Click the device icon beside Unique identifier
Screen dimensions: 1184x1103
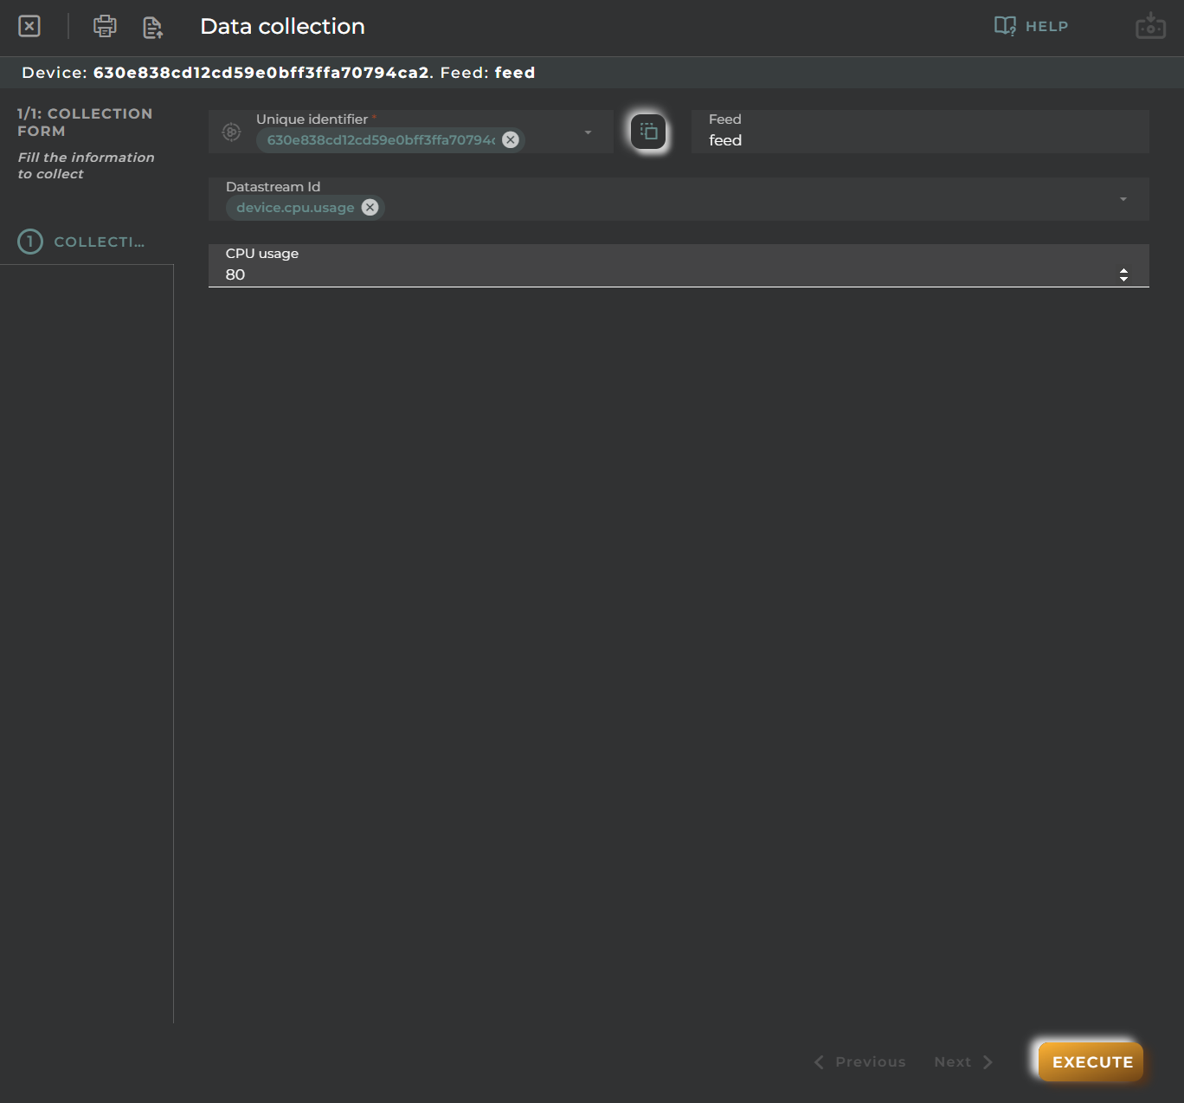[x=231, y=132]
